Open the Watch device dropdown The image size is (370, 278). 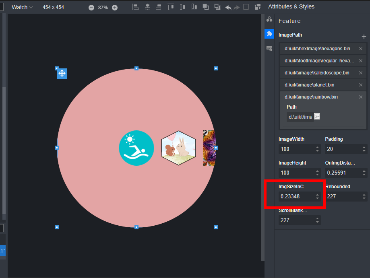pos(22,7)
